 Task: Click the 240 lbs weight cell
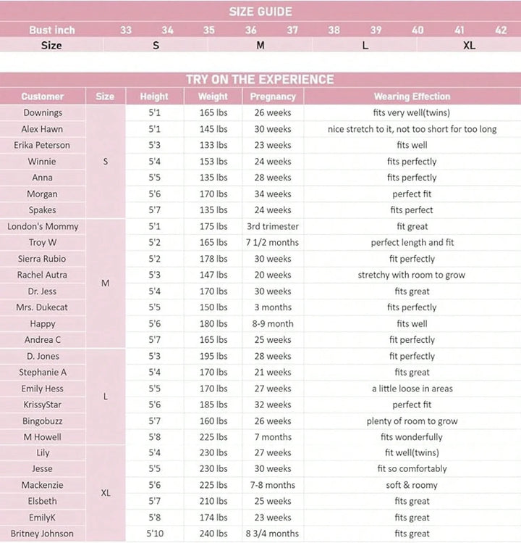click(212, 534)
